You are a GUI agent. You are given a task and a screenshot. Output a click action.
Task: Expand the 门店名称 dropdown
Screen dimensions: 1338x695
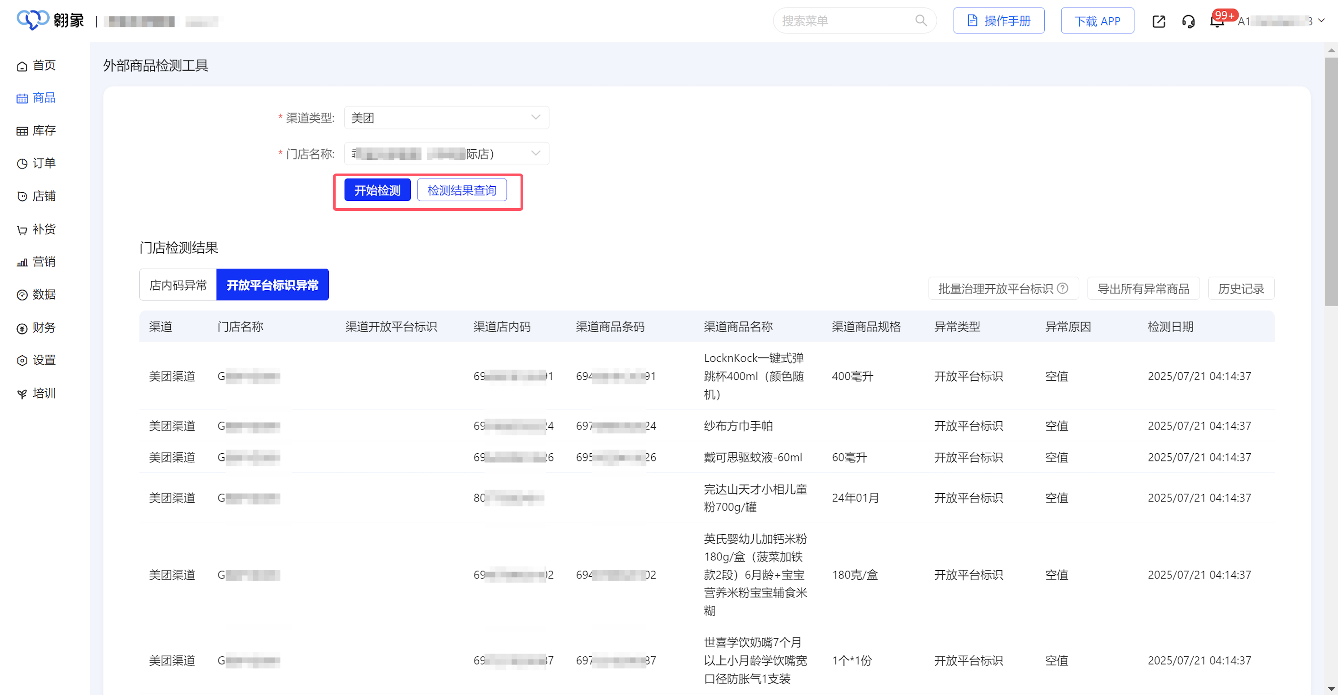[446, 154]
